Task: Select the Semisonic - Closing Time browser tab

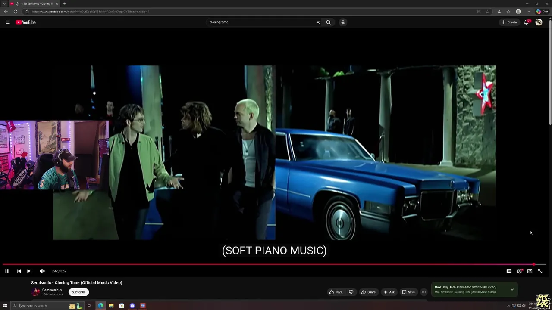Action: click(34, 3)
